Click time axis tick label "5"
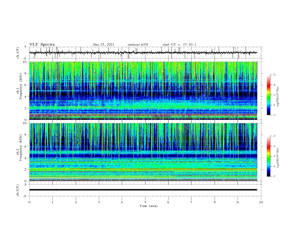 (145, 202)
